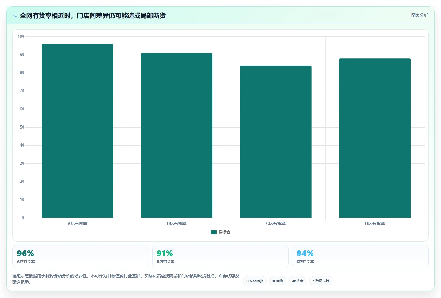Image resolution: width=441 pixels, height=298 pixels.
Task: Click the 数据卡片 tag icon
Action: click(x=313, y=281)
